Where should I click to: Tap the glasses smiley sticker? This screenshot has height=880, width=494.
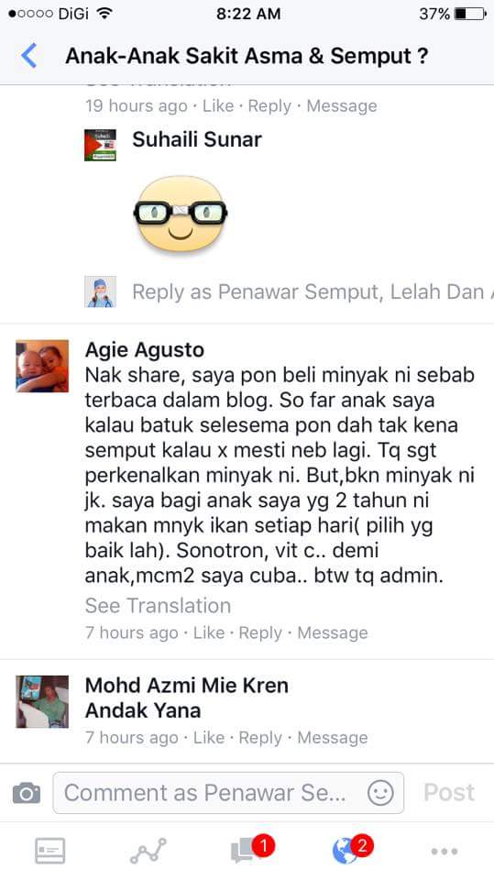(x=181, y=214)
